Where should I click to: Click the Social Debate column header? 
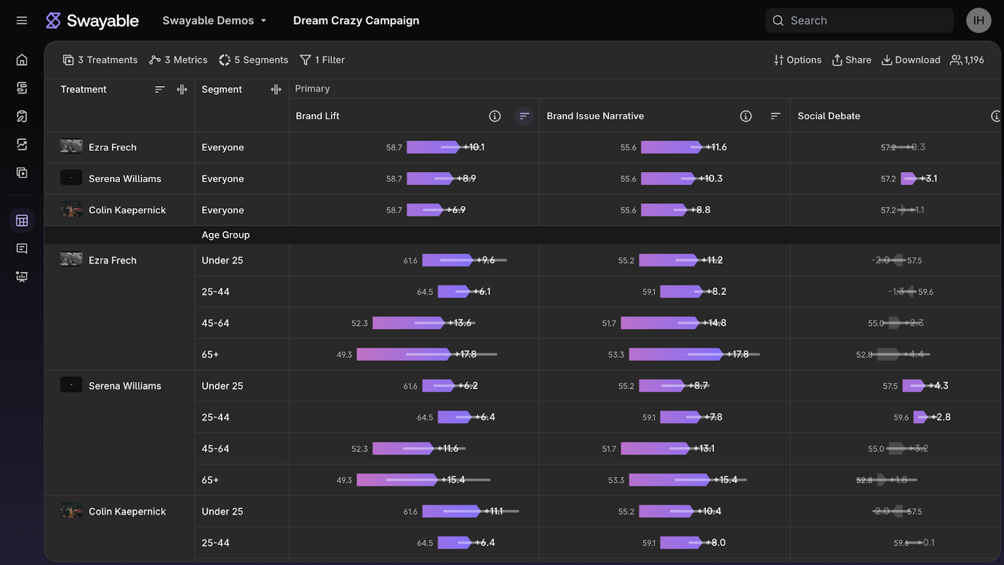[829, 116]
